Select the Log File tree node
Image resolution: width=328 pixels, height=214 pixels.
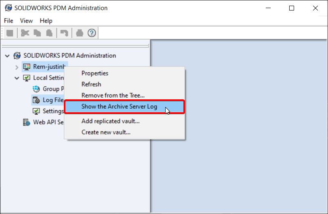click(48, 100)
